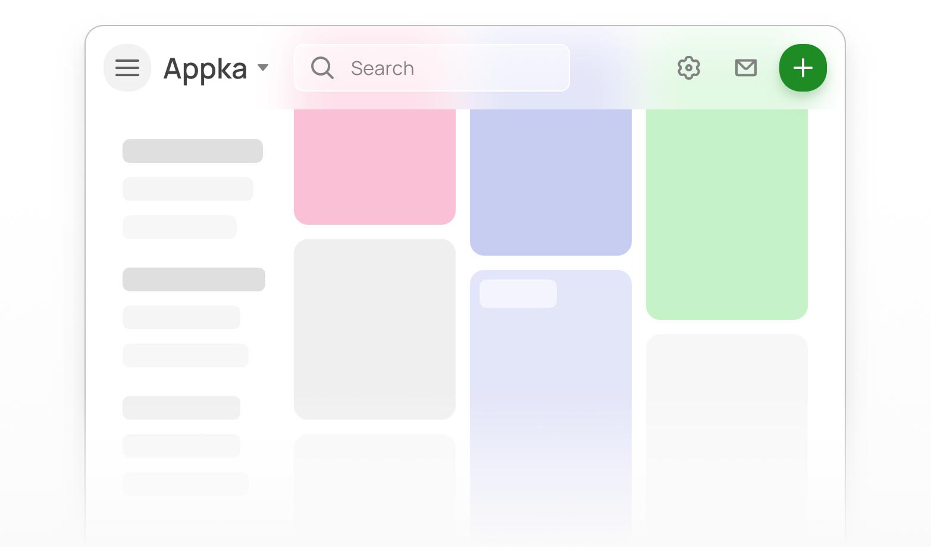Viewport: 931px width, 547px height.
Task: Select the lavender blue card
Action: 551,182
